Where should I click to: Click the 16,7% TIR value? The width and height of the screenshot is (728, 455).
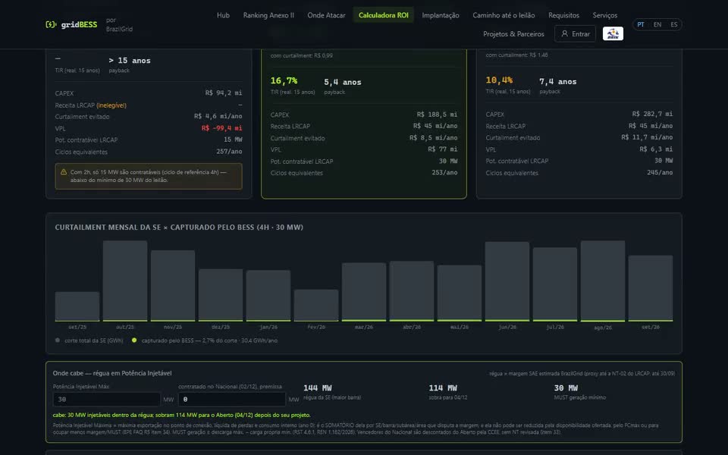284,81
